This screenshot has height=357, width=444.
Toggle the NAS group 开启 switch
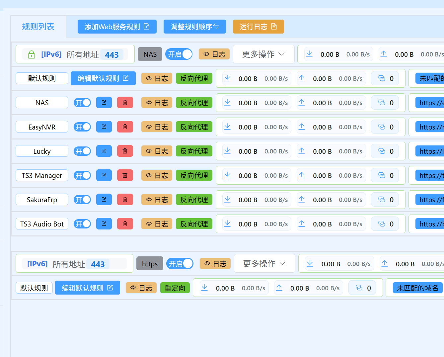pyautogui.click(x=179, y=54)
